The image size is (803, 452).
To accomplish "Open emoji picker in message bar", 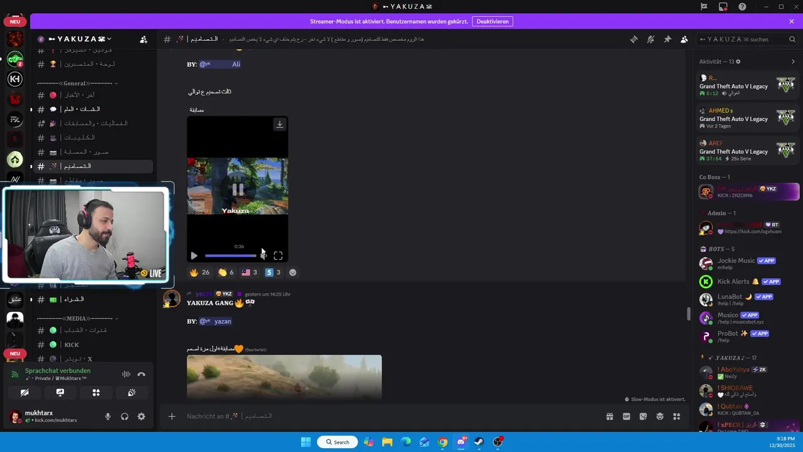I will pos(660,416).
